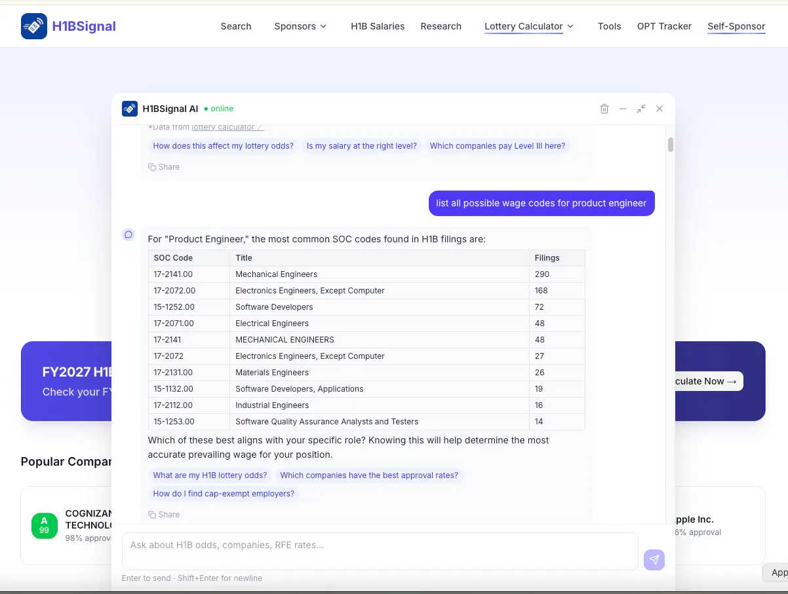
Task: Select 'Is my salary at the right level?' suggestion
Action: [362, 146]
